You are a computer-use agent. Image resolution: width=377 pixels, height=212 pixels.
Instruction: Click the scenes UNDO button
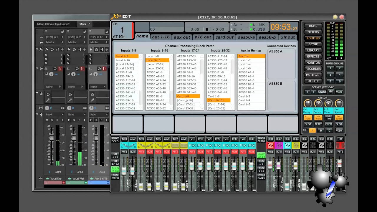[x=322, y=92]
